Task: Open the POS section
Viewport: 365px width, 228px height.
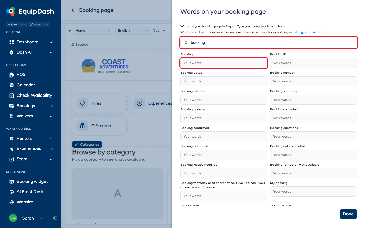Action: point(21,74)
